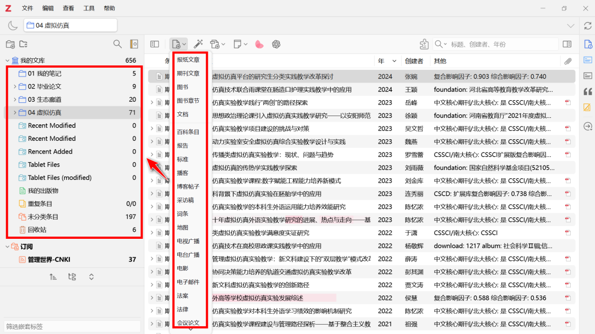Screen dimensions: 595x334
Task: Click the pink blob plugin icon
Action: pyautogui.click(x=259, y=44)
